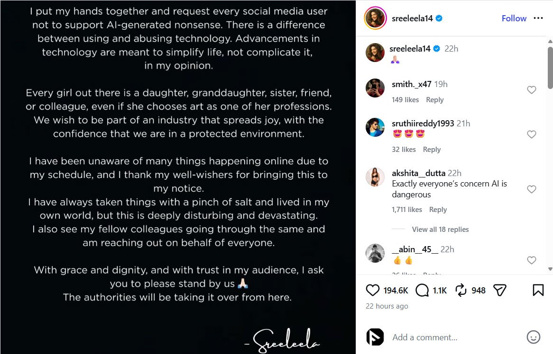Like sruthiireddy1993's comment
Screen dimensions: 553x354
[532, 134]
